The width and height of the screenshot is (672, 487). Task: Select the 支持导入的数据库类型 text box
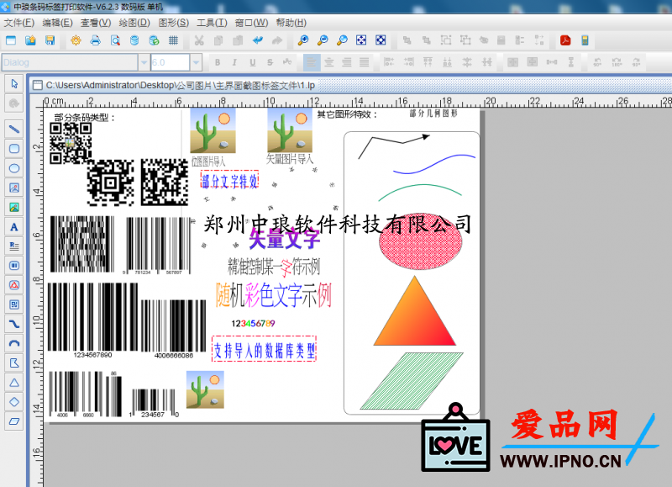264,349
